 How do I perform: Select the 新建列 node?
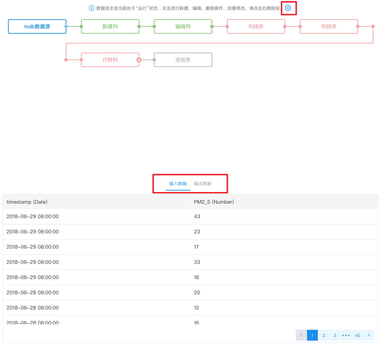110,26
